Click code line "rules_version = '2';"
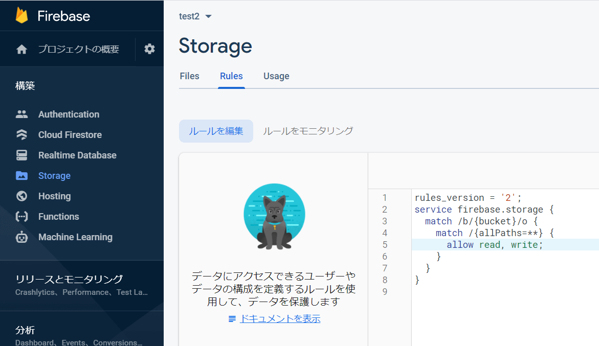Image resolution: width=599 pixels, height=346 pixels. coord(468,198)
